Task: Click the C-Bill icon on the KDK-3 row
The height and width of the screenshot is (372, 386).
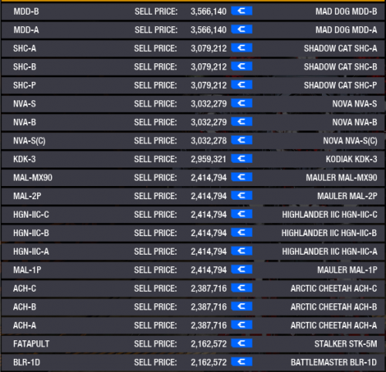Action: (x=242, y=159)
